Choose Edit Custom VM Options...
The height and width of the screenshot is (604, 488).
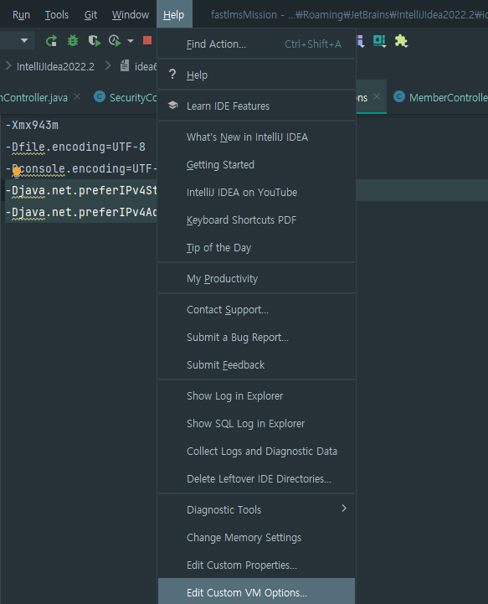pos(256,592)
